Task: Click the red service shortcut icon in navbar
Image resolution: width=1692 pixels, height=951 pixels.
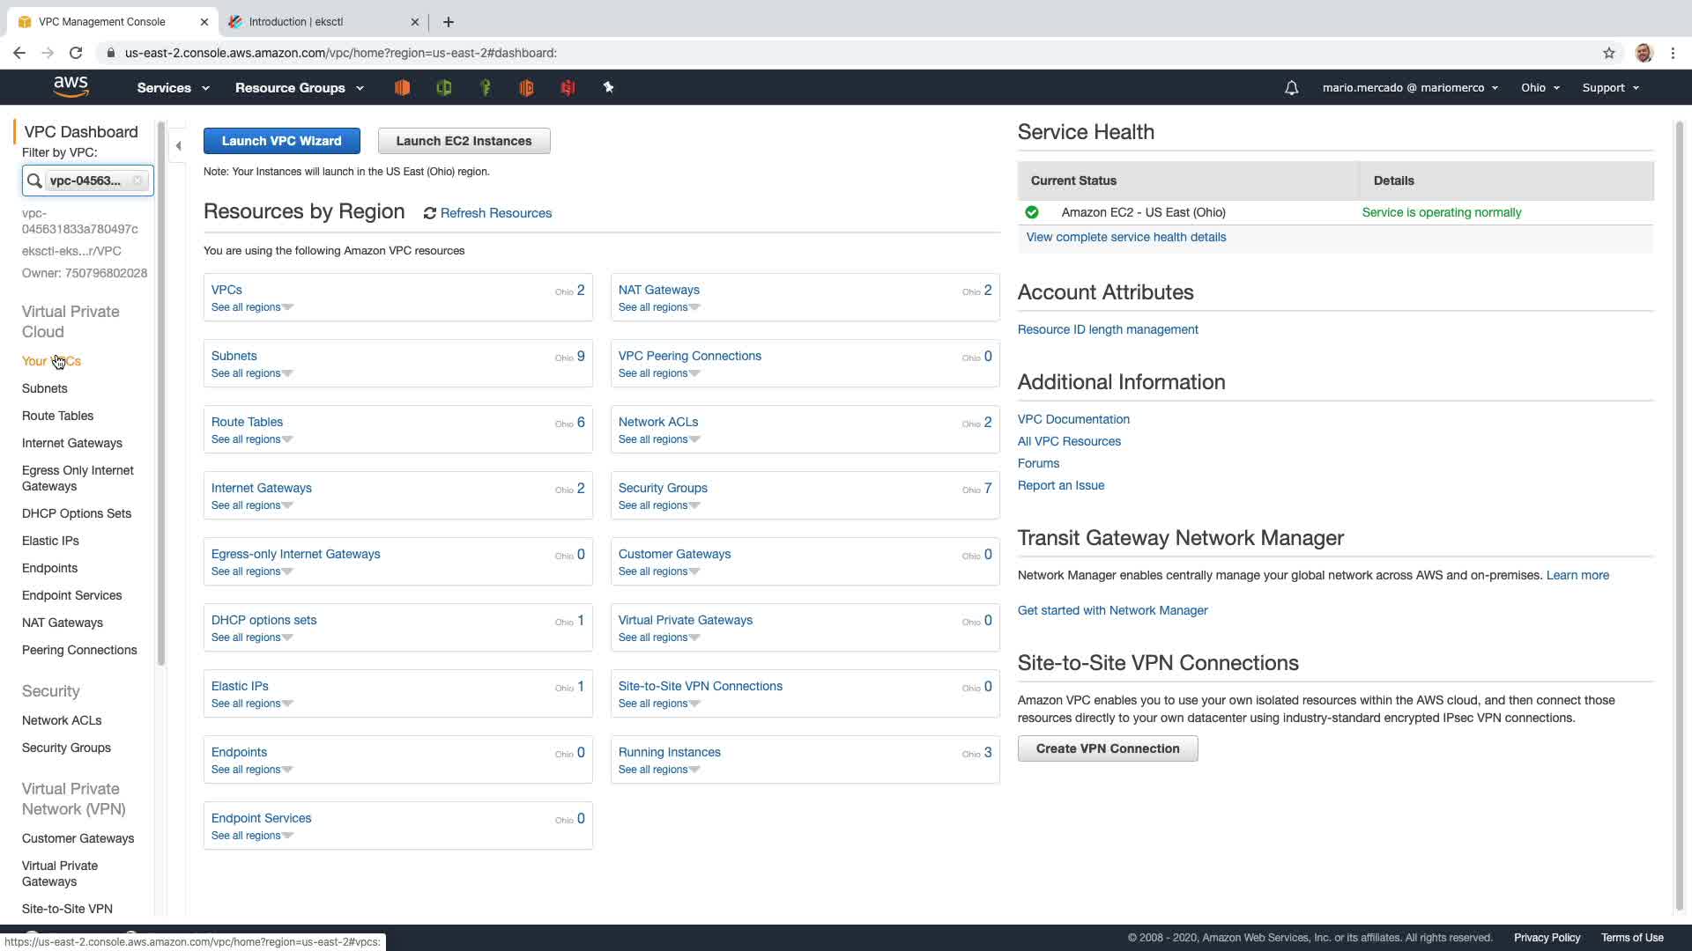Action: (568, 87)
